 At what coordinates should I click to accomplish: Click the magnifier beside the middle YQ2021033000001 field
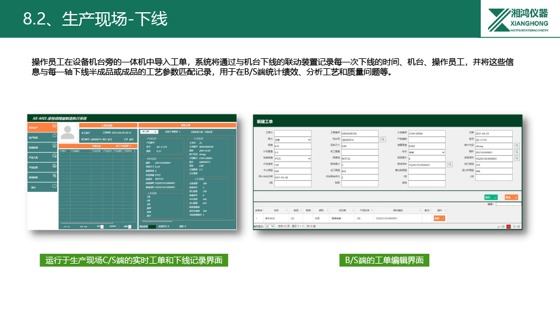(x=450, y=164)
